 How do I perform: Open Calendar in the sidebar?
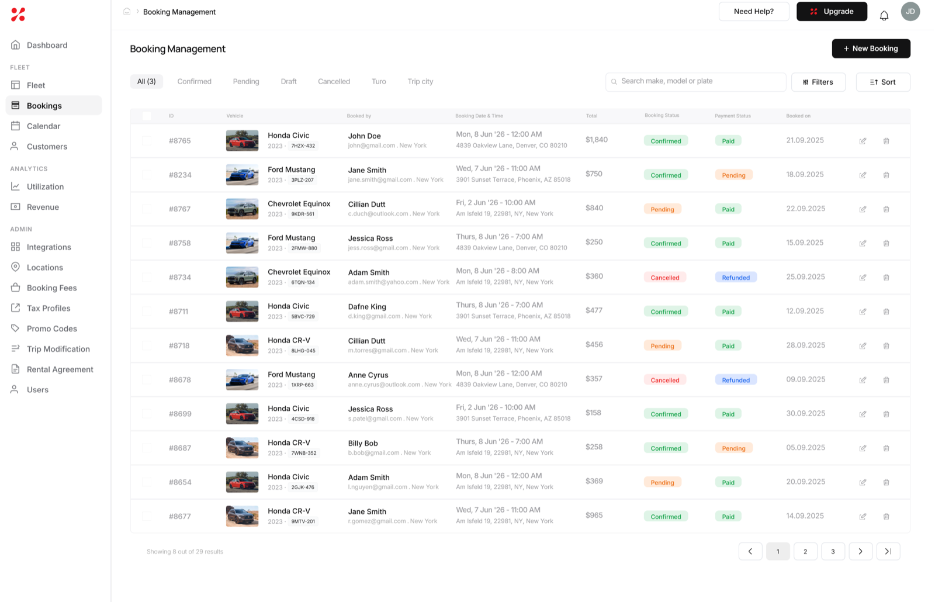pyautogui.click(x=53, y=126)
